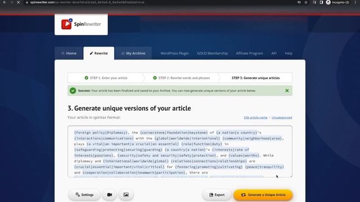
Task: Open the My Archive tab
Action: (x=133, y=53)
